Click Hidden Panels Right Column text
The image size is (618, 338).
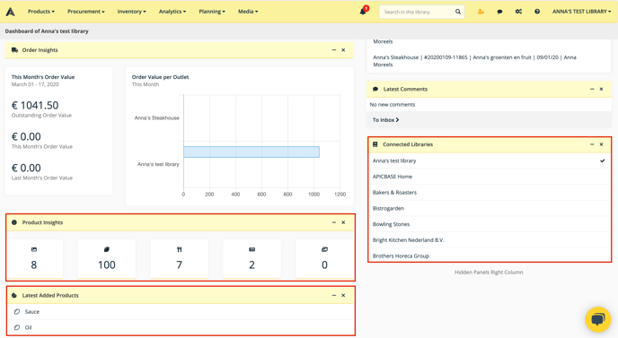pos(489,272)
